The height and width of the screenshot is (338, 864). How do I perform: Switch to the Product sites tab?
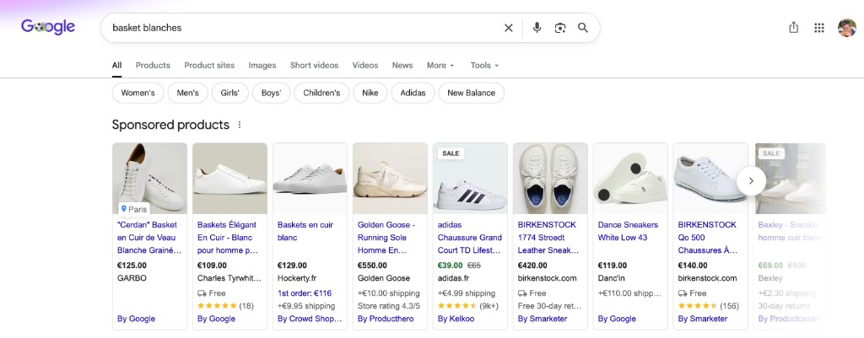(x=209, y=65)
